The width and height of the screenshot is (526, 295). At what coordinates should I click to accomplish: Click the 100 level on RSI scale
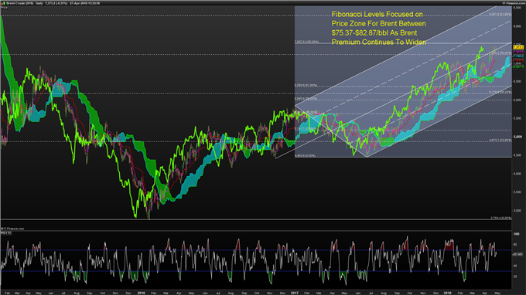[517, 234]
